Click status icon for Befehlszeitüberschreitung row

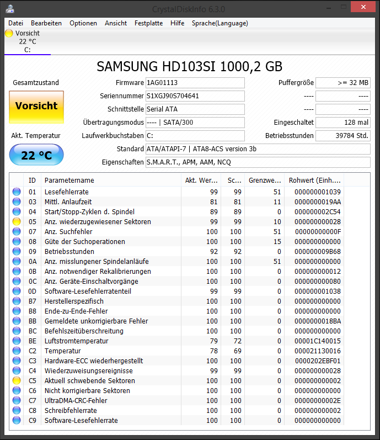click(17, 331)
